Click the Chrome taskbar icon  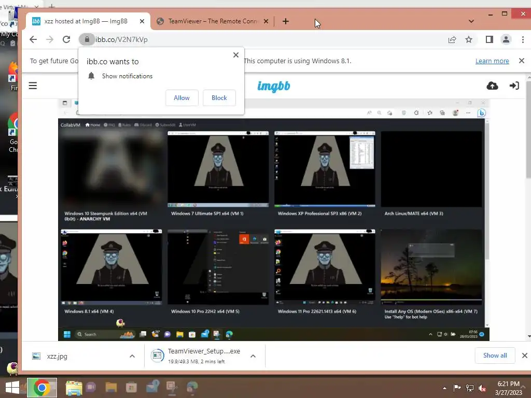point(42,388)
